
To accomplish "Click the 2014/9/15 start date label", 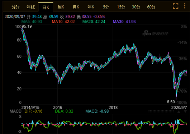I will tap(30, 108).
